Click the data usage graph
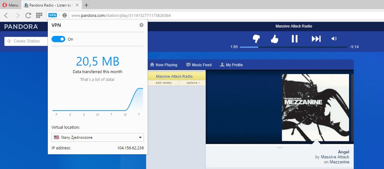The width and height of the screenshot is (384, 169). tap(98, 100)
